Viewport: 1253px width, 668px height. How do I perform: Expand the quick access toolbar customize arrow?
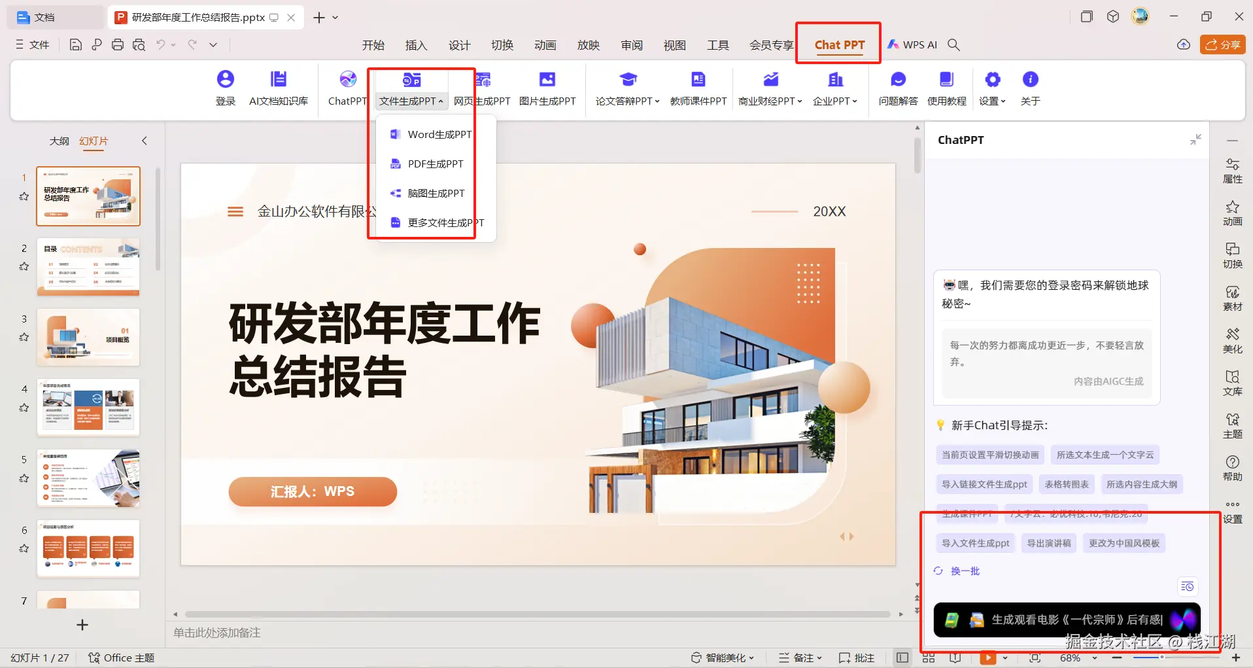213,44
